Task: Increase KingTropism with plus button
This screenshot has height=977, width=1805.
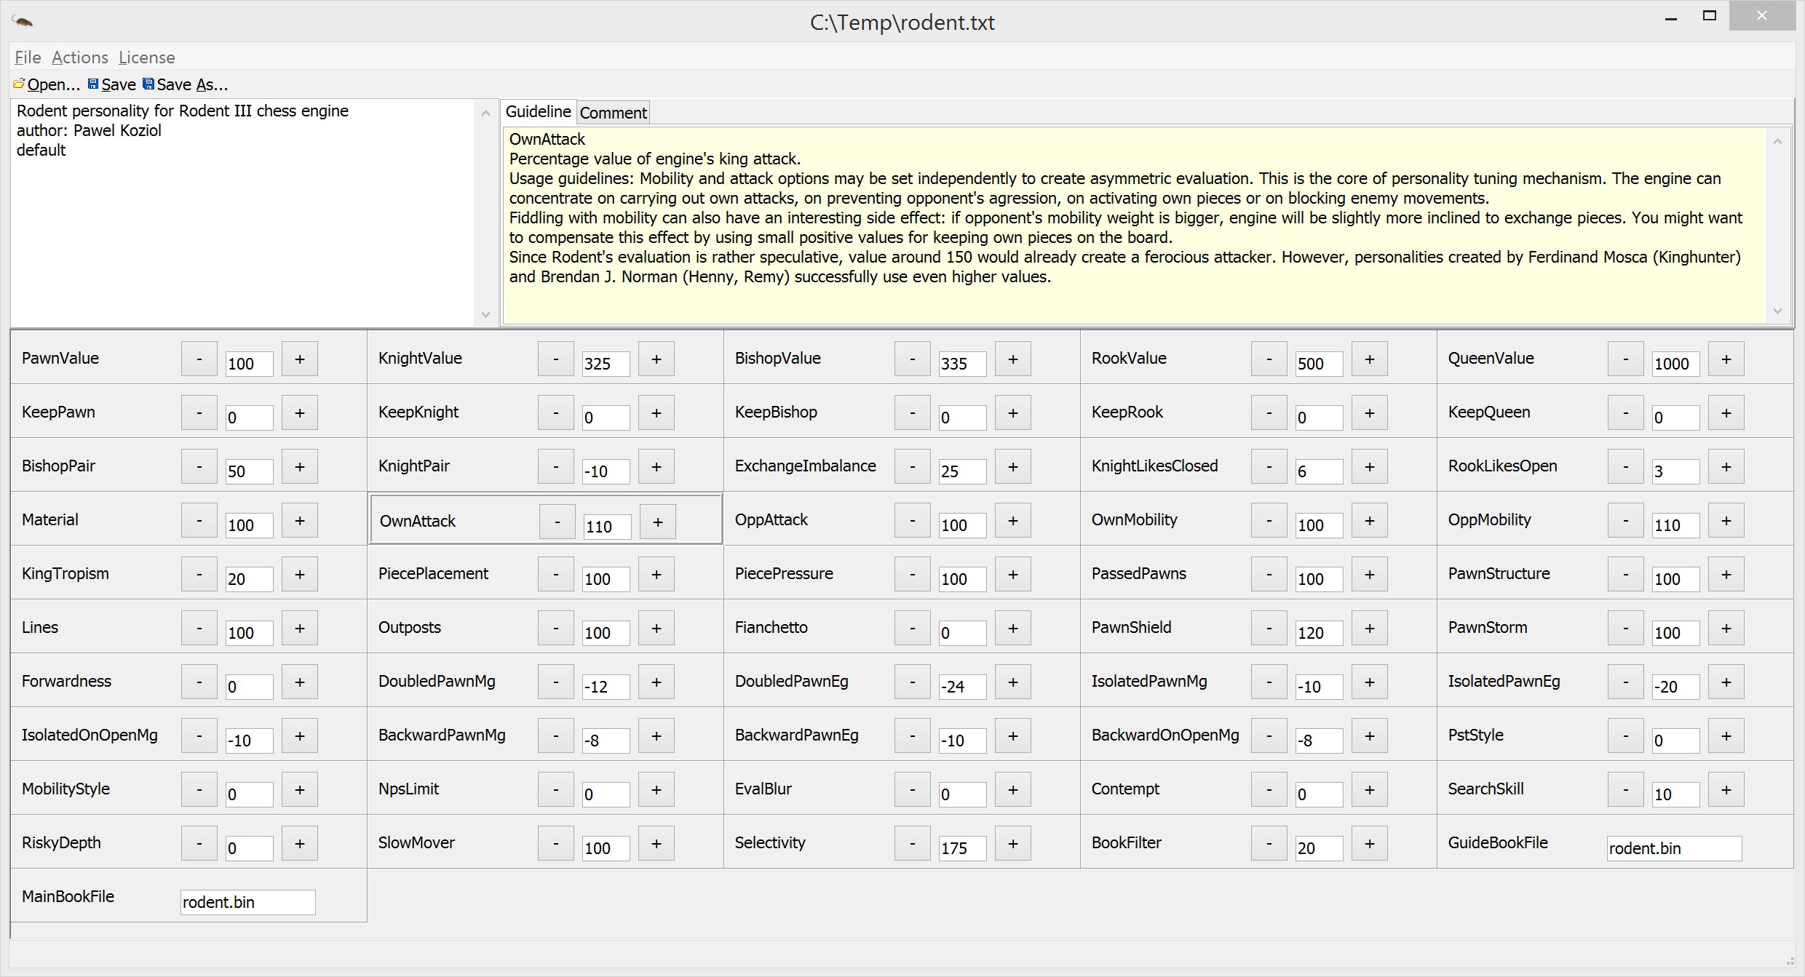Action: pos(299,575)
